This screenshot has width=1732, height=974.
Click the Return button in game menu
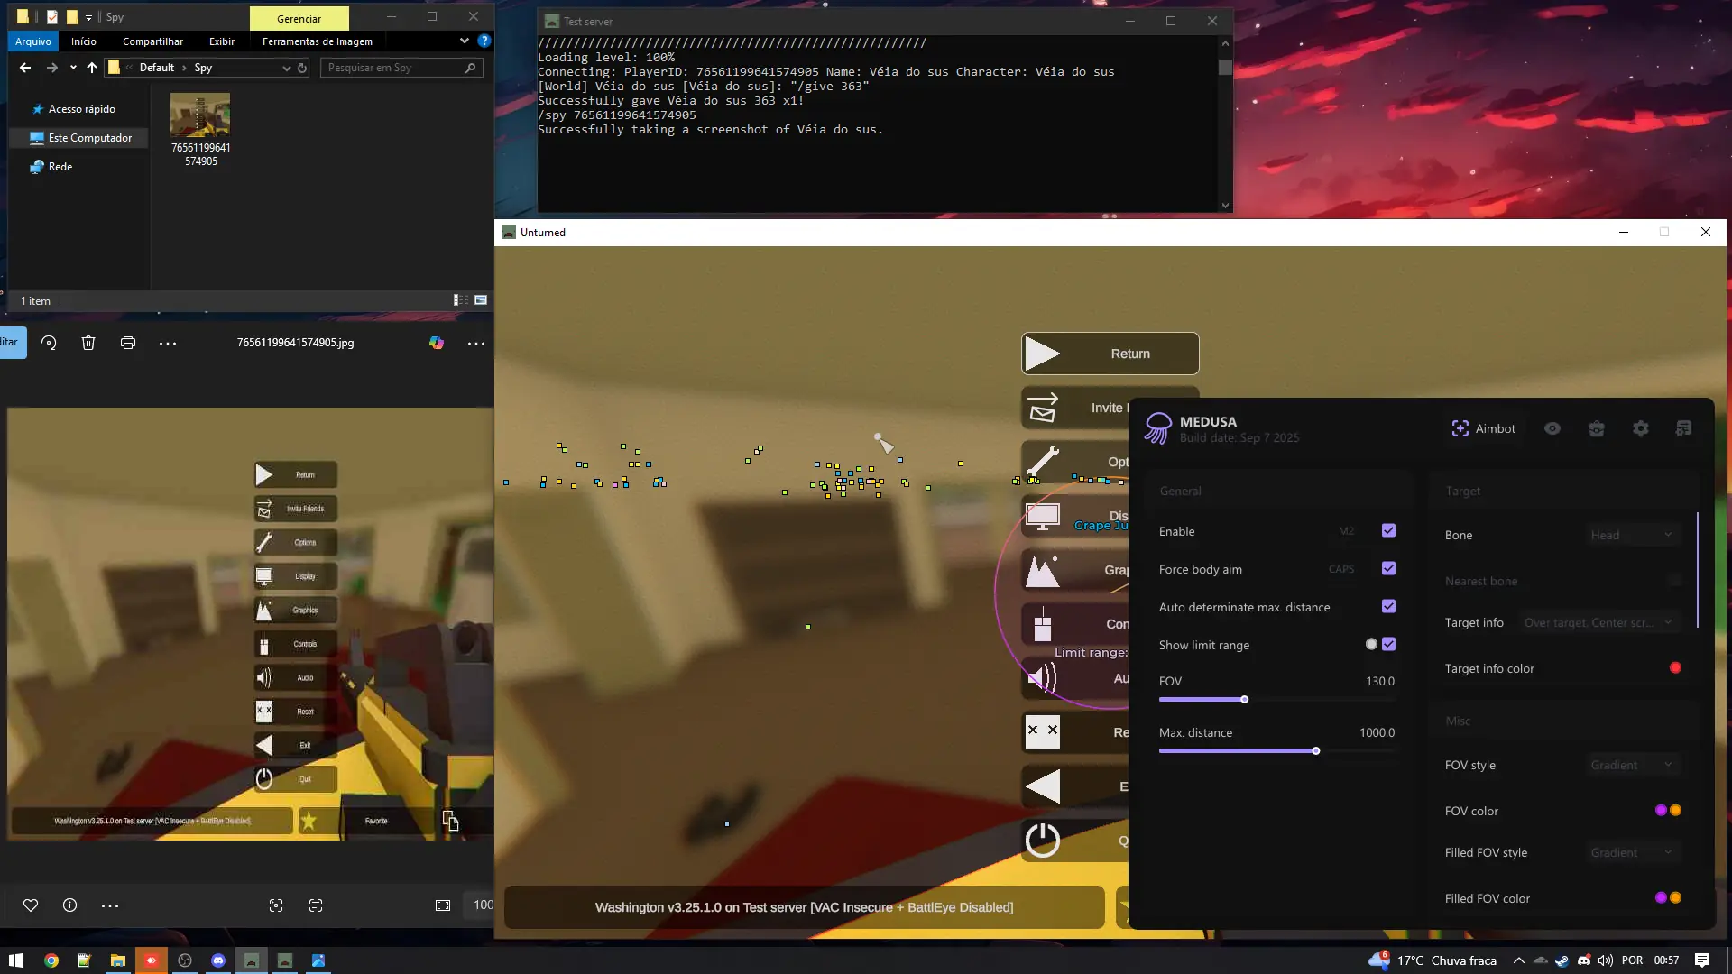click(x=1110, y=354)
